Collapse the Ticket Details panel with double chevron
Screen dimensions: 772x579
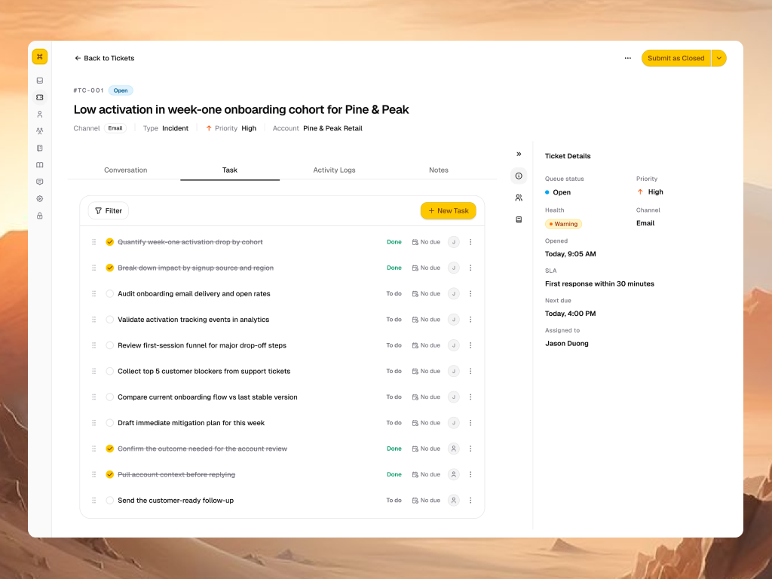[519, 154]
